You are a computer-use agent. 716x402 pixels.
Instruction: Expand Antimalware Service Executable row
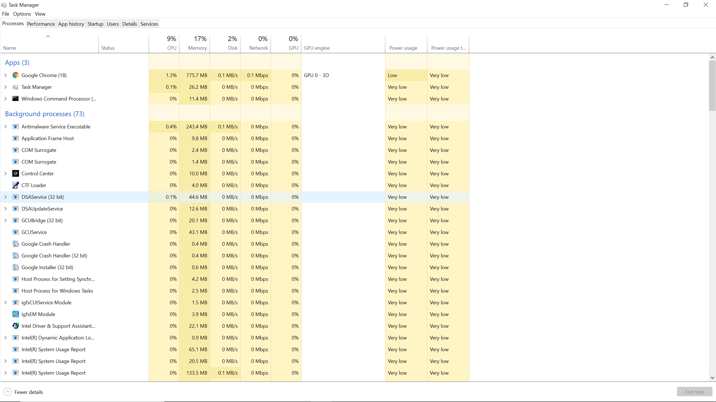click(x=5, y=126)
